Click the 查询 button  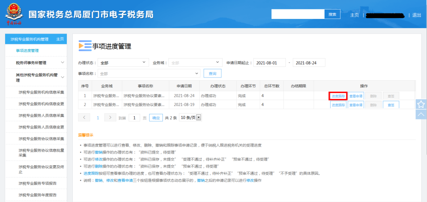tap(212, 74)
